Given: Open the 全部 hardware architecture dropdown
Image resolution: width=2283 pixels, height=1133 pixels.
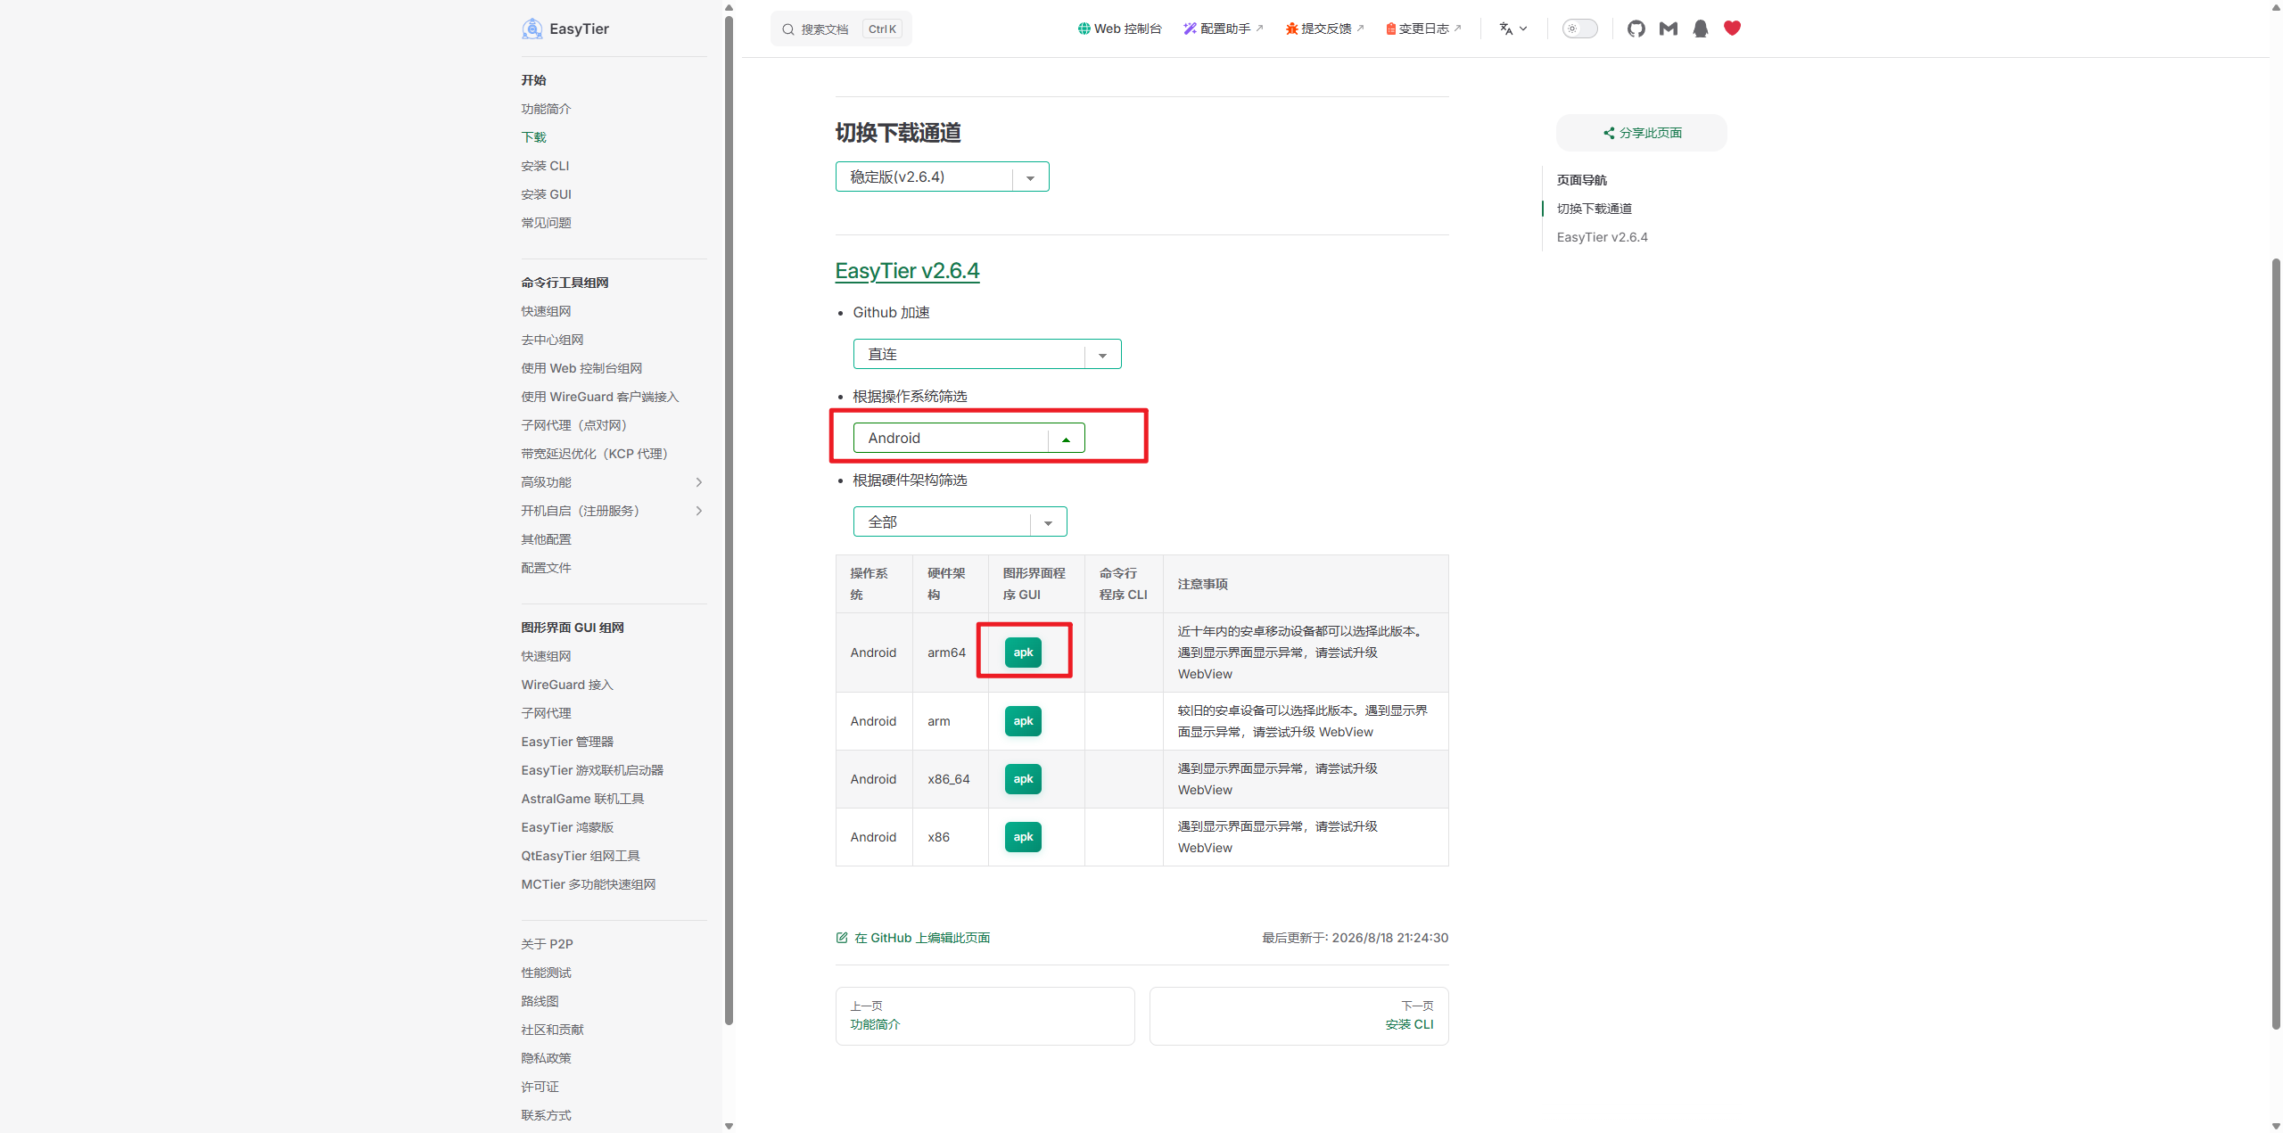Looking at the screenshot, I should coord(960,521).
